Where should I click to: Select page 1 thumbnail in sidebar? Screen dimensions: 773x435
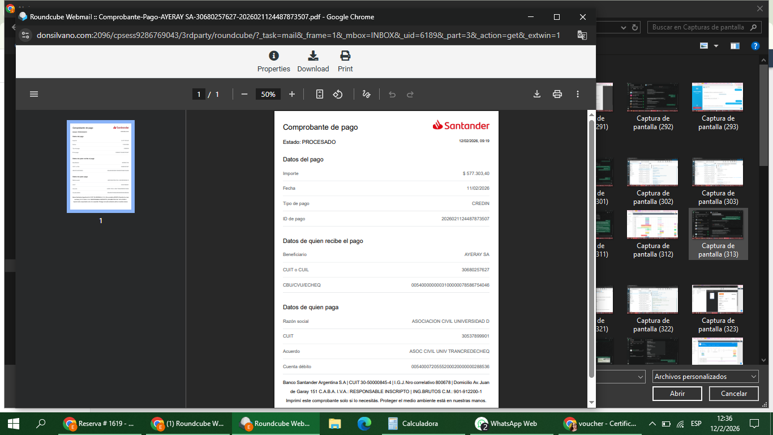[101, 167]
